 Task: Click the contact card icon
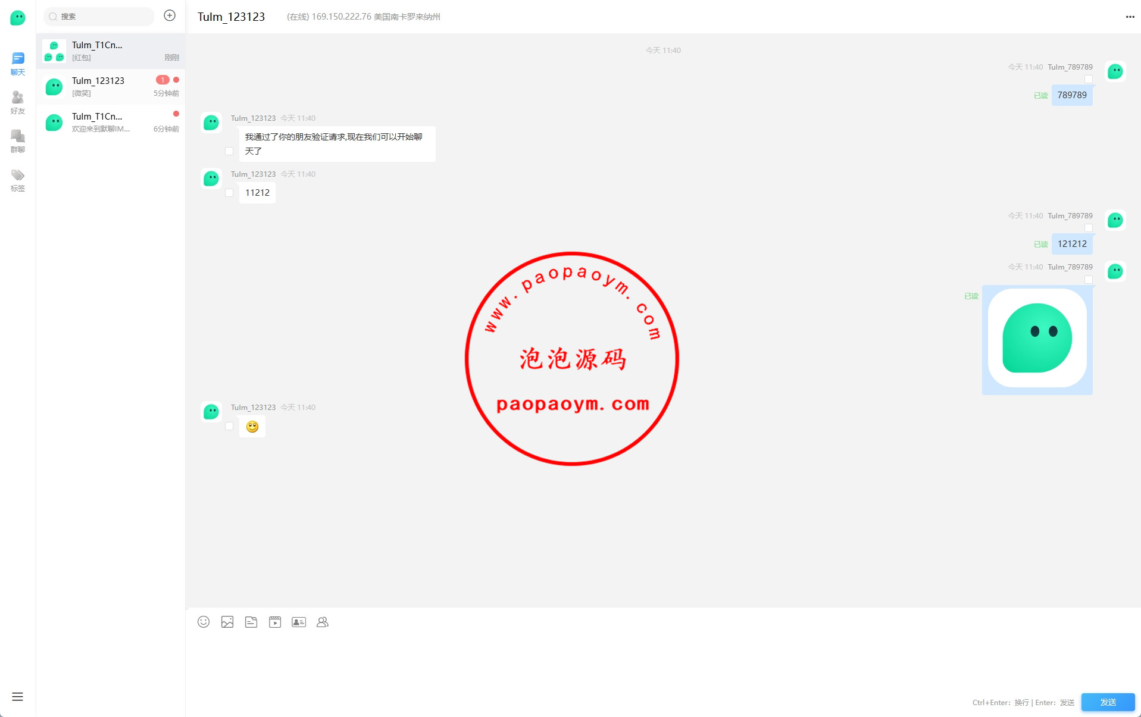pyautogui.click(x=299, y=622)
